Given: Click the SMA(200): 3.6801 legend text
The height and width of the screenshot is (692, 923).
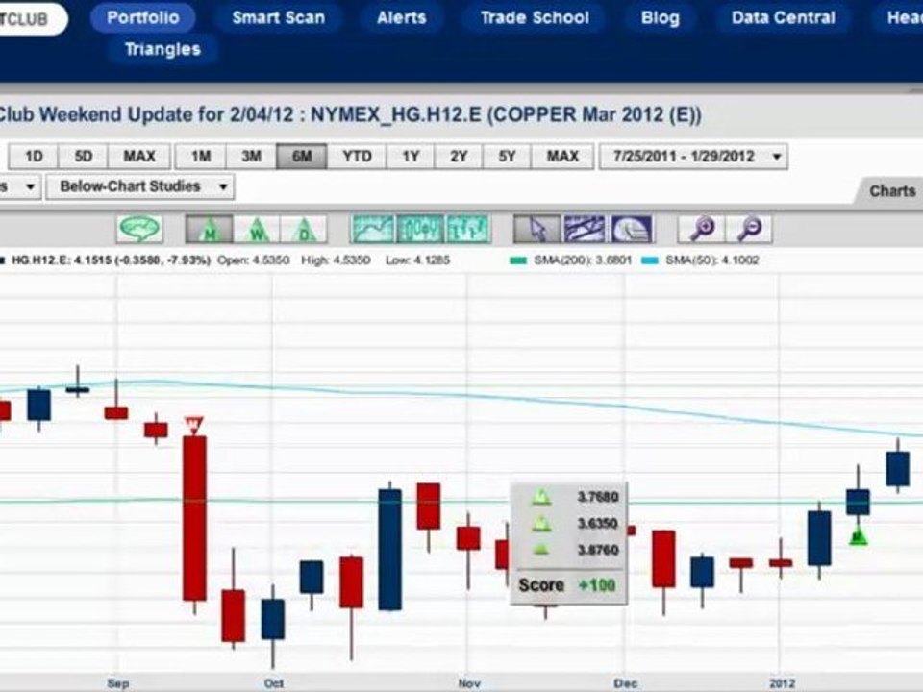Looking at the screenshot, I should pos(583,260).
